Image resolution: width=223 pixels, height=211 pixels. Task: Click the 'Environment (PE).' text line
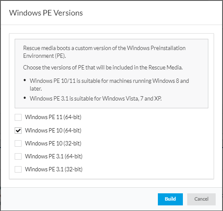coord(44,56)
